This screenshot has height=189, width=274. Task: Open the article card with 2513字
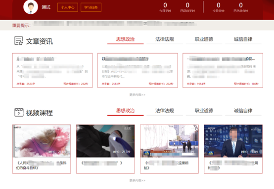point(137,70)
